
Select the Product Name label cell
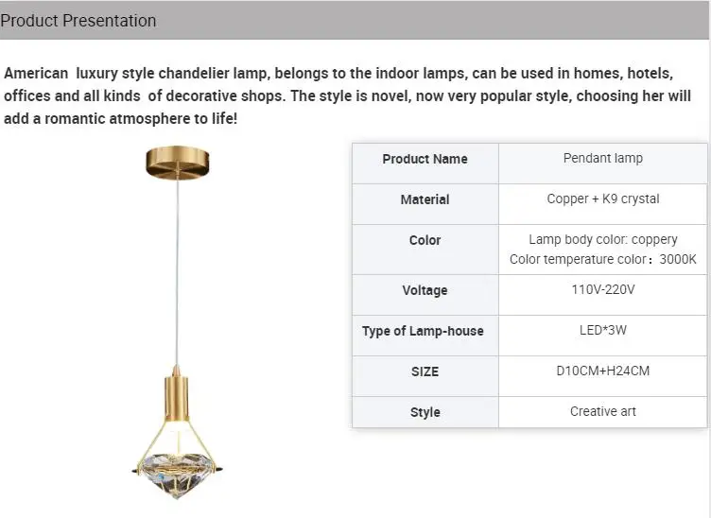click(425, 159)
